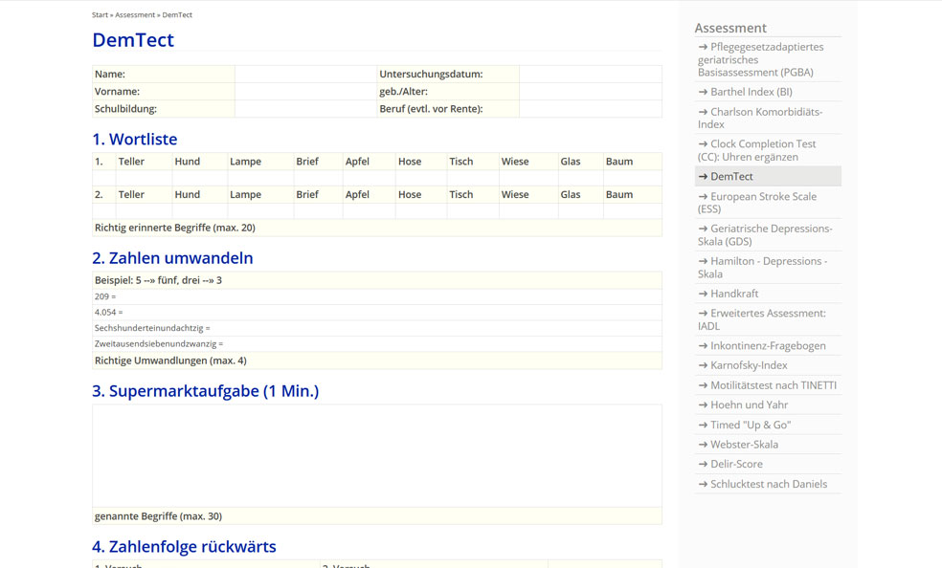Viewport: 942px width, 568px height.
Task: Open Timed "Up & Go" test link
Action: tap(750, 425)
